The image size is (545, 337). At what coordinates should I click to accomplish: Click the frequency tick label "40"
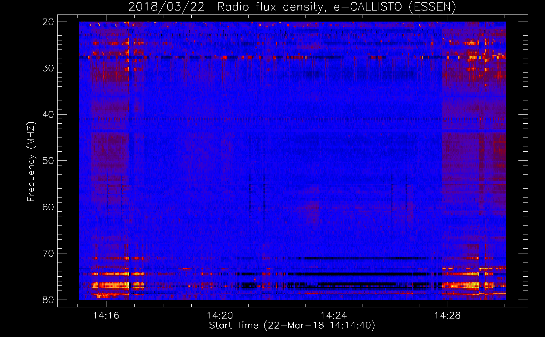pyautogui.click(x=49, y=115)
